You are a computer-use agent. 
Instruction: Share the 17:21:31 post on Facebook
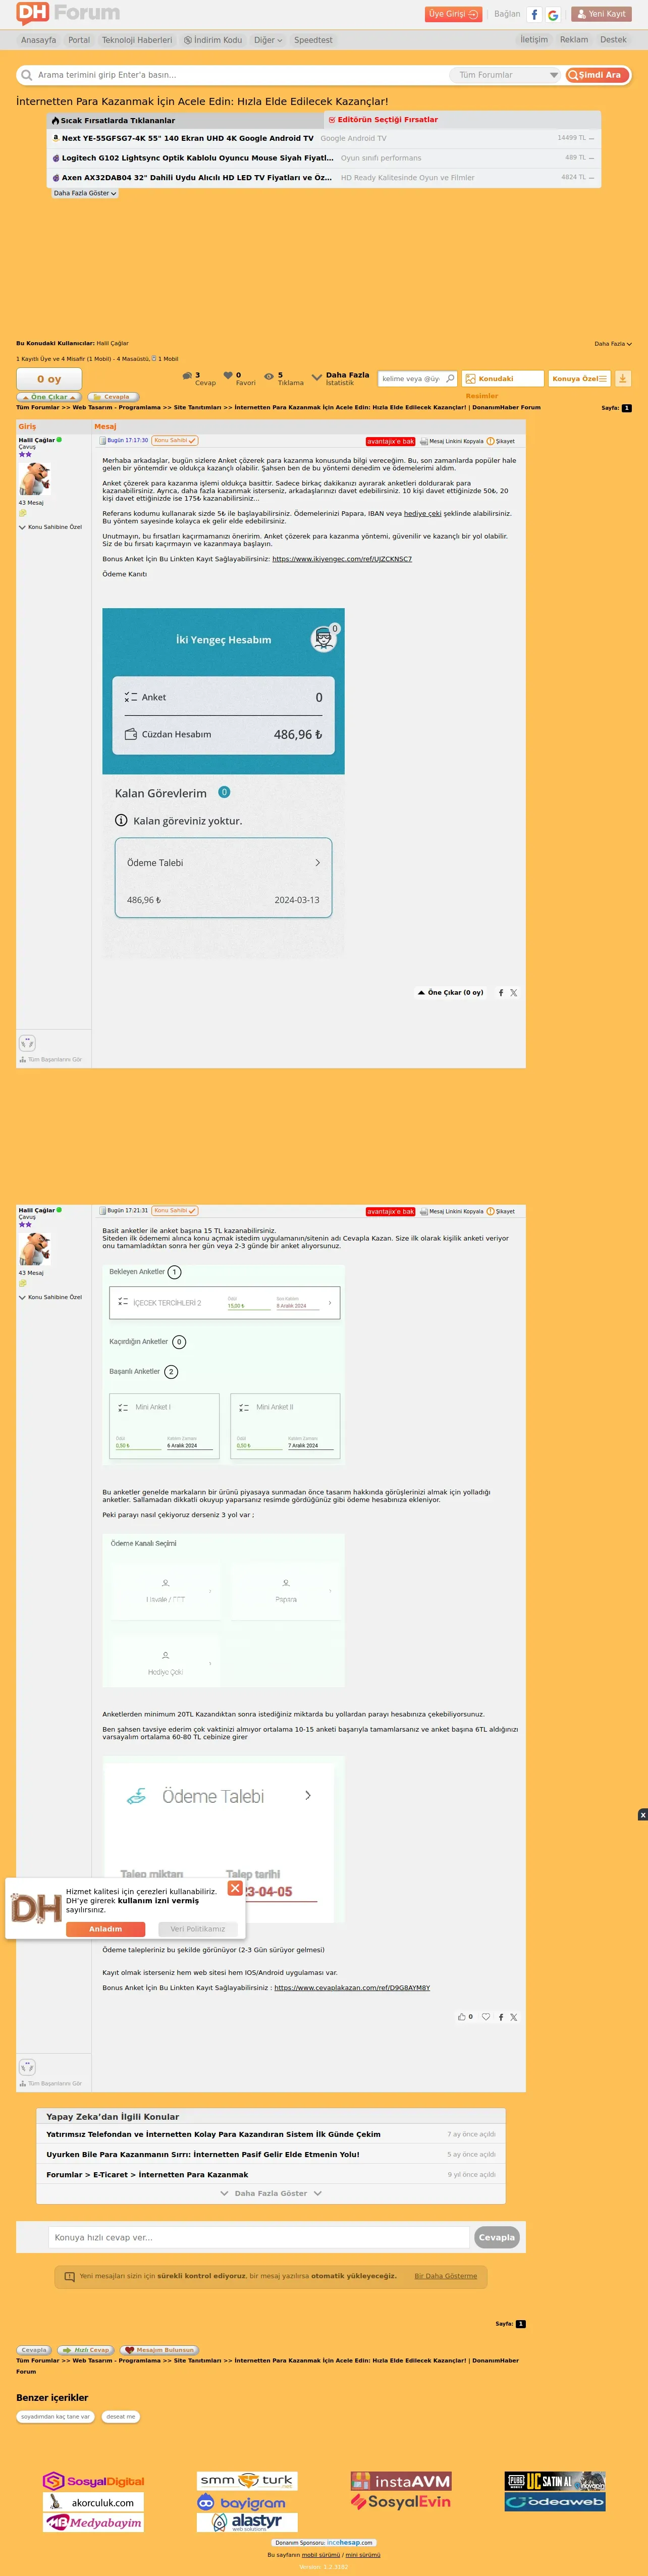click(501, 2017)
